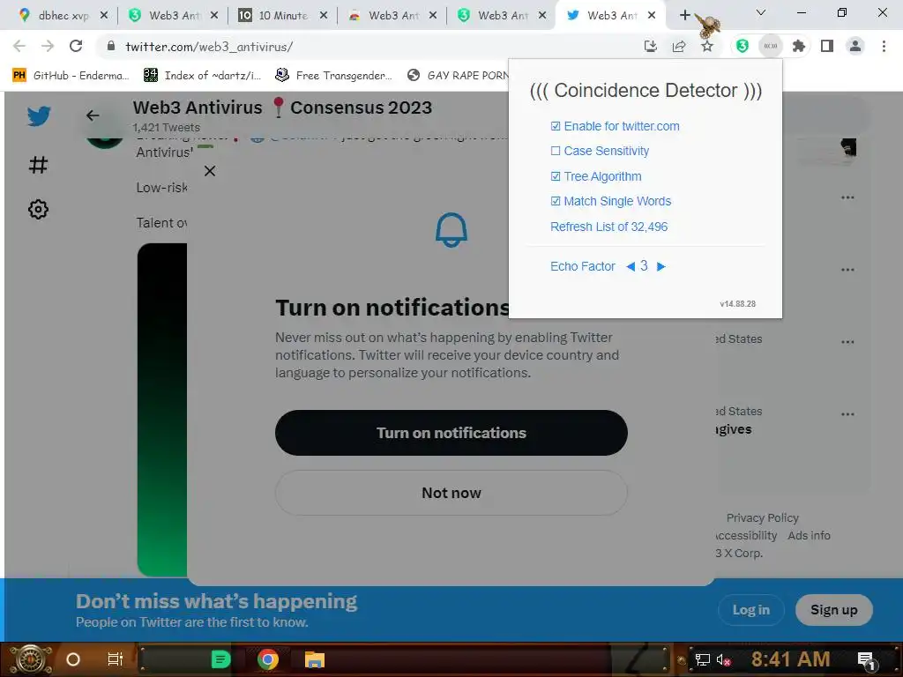This screenshot has height=677, width=903.
Task: Uncheck Match Single Words
Action: (x=556, y=201)
